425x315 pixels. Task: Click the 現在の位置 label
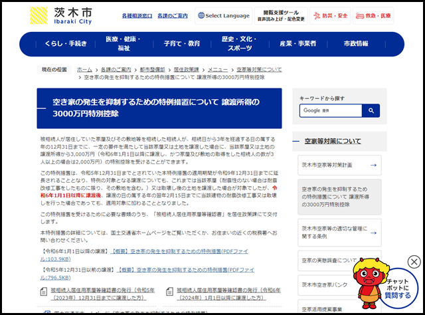pos(54,70)
